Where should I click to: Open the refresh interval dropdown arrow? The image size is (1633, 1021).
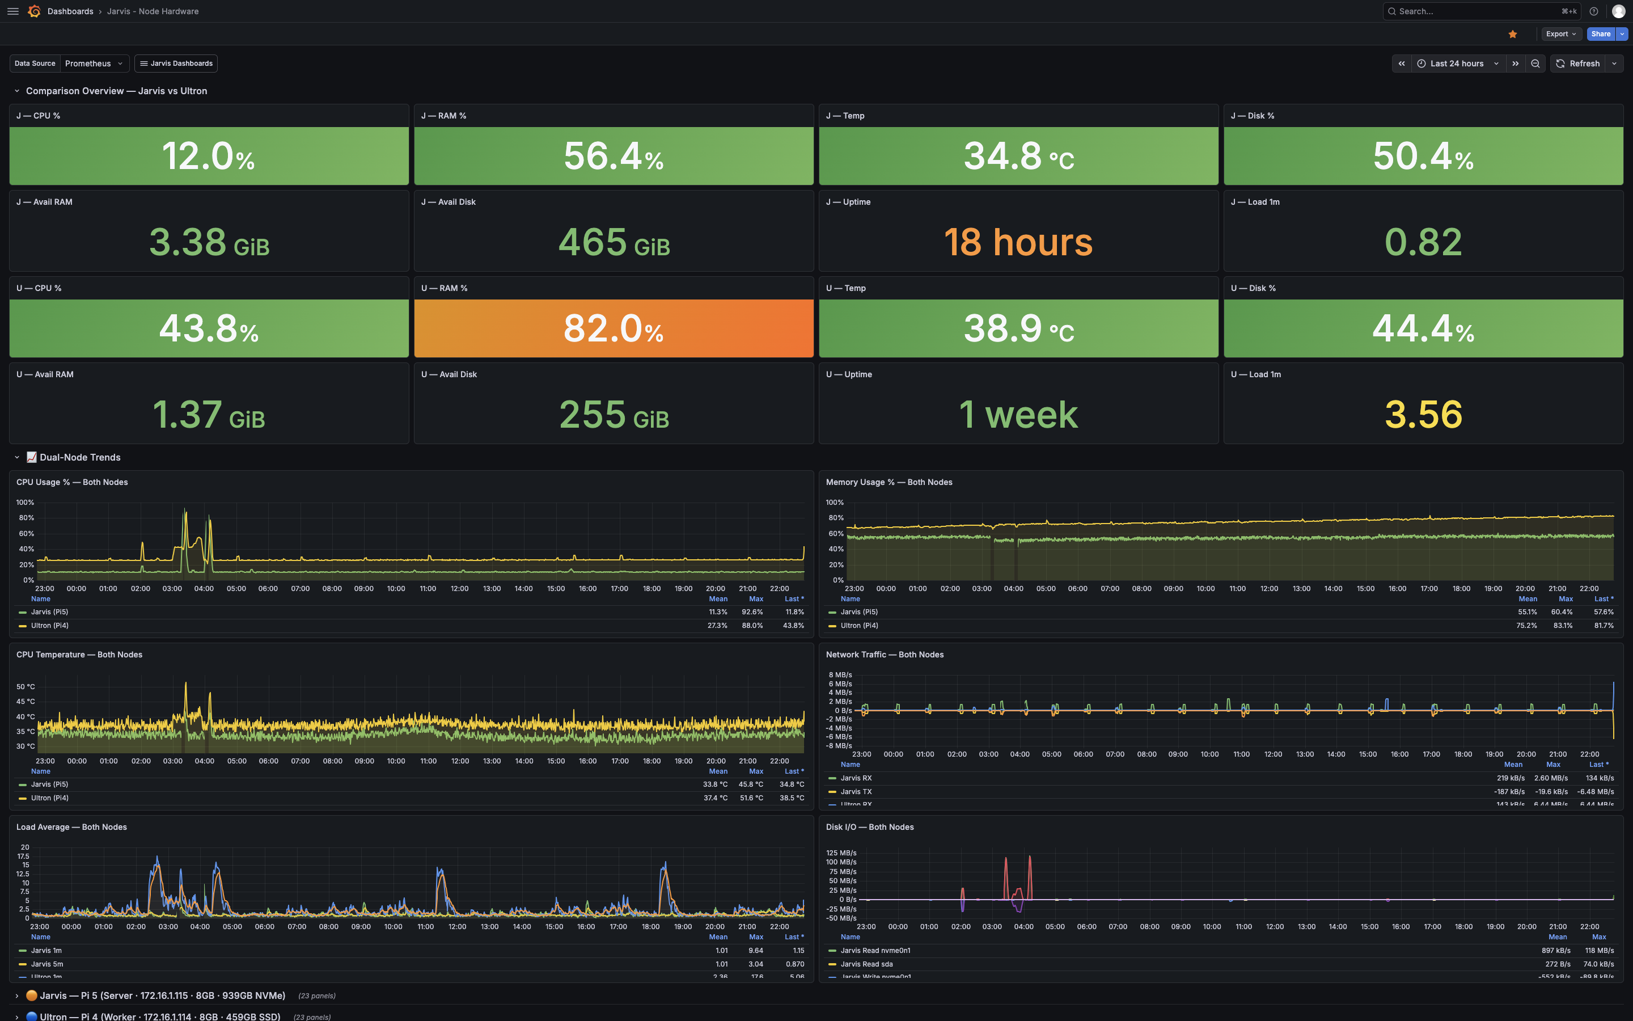coord(1614,64)
